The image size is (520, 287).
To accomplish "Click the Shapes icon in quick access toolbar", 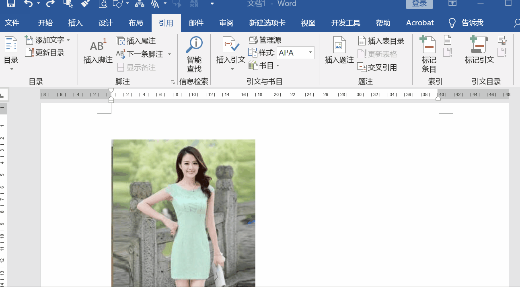I will 118,4.
